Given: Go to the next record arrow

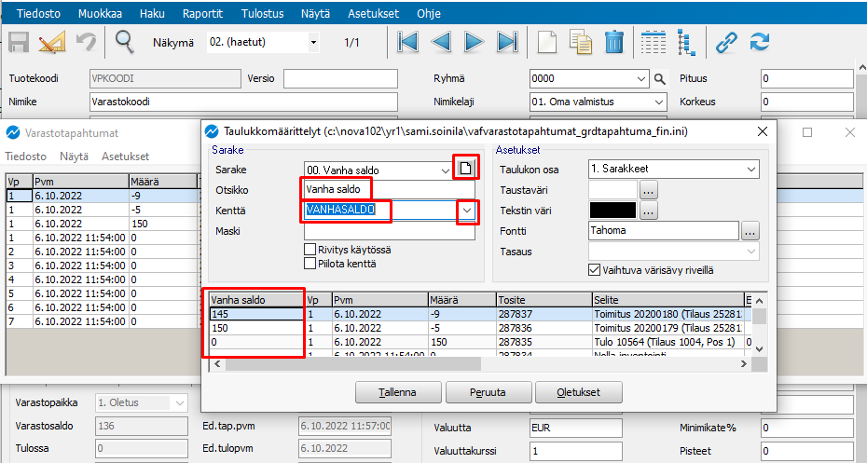Looking at the screenshot, I should [x=475, y=42].
